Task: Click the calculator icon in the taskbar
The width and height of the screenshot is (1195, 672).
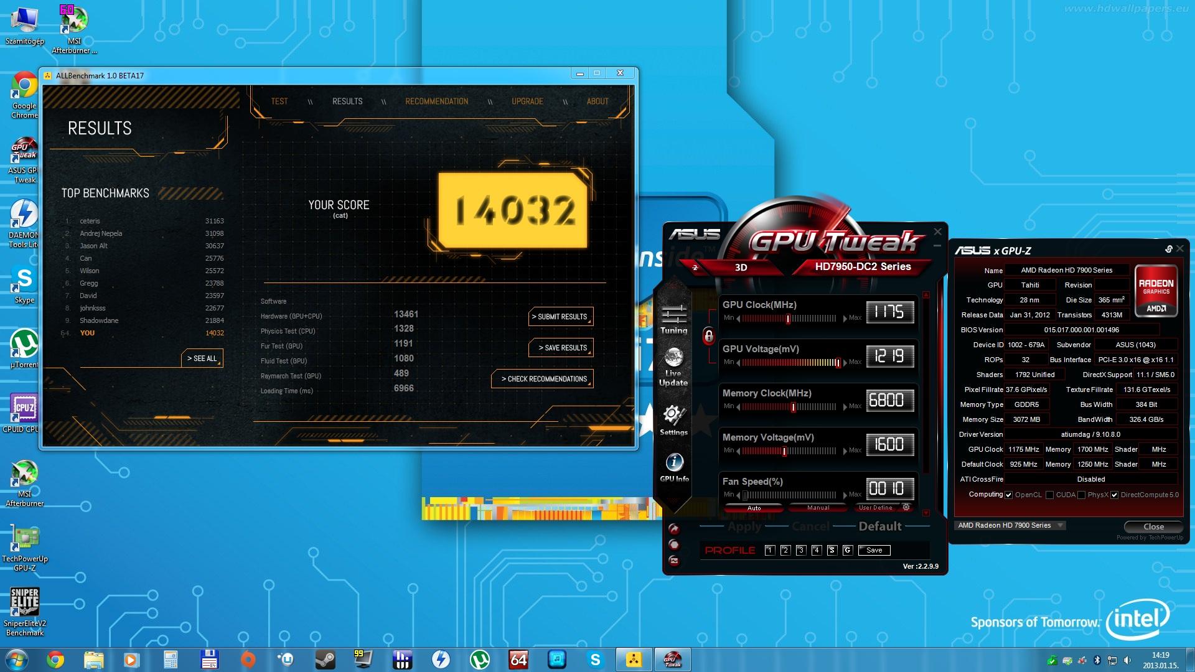Action: (171, 660)
